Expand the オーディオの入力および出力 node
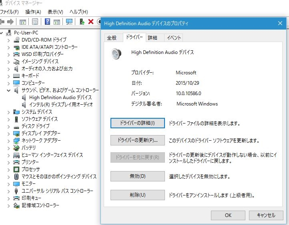The image size is (289, 225). click(x=8, y=69)
